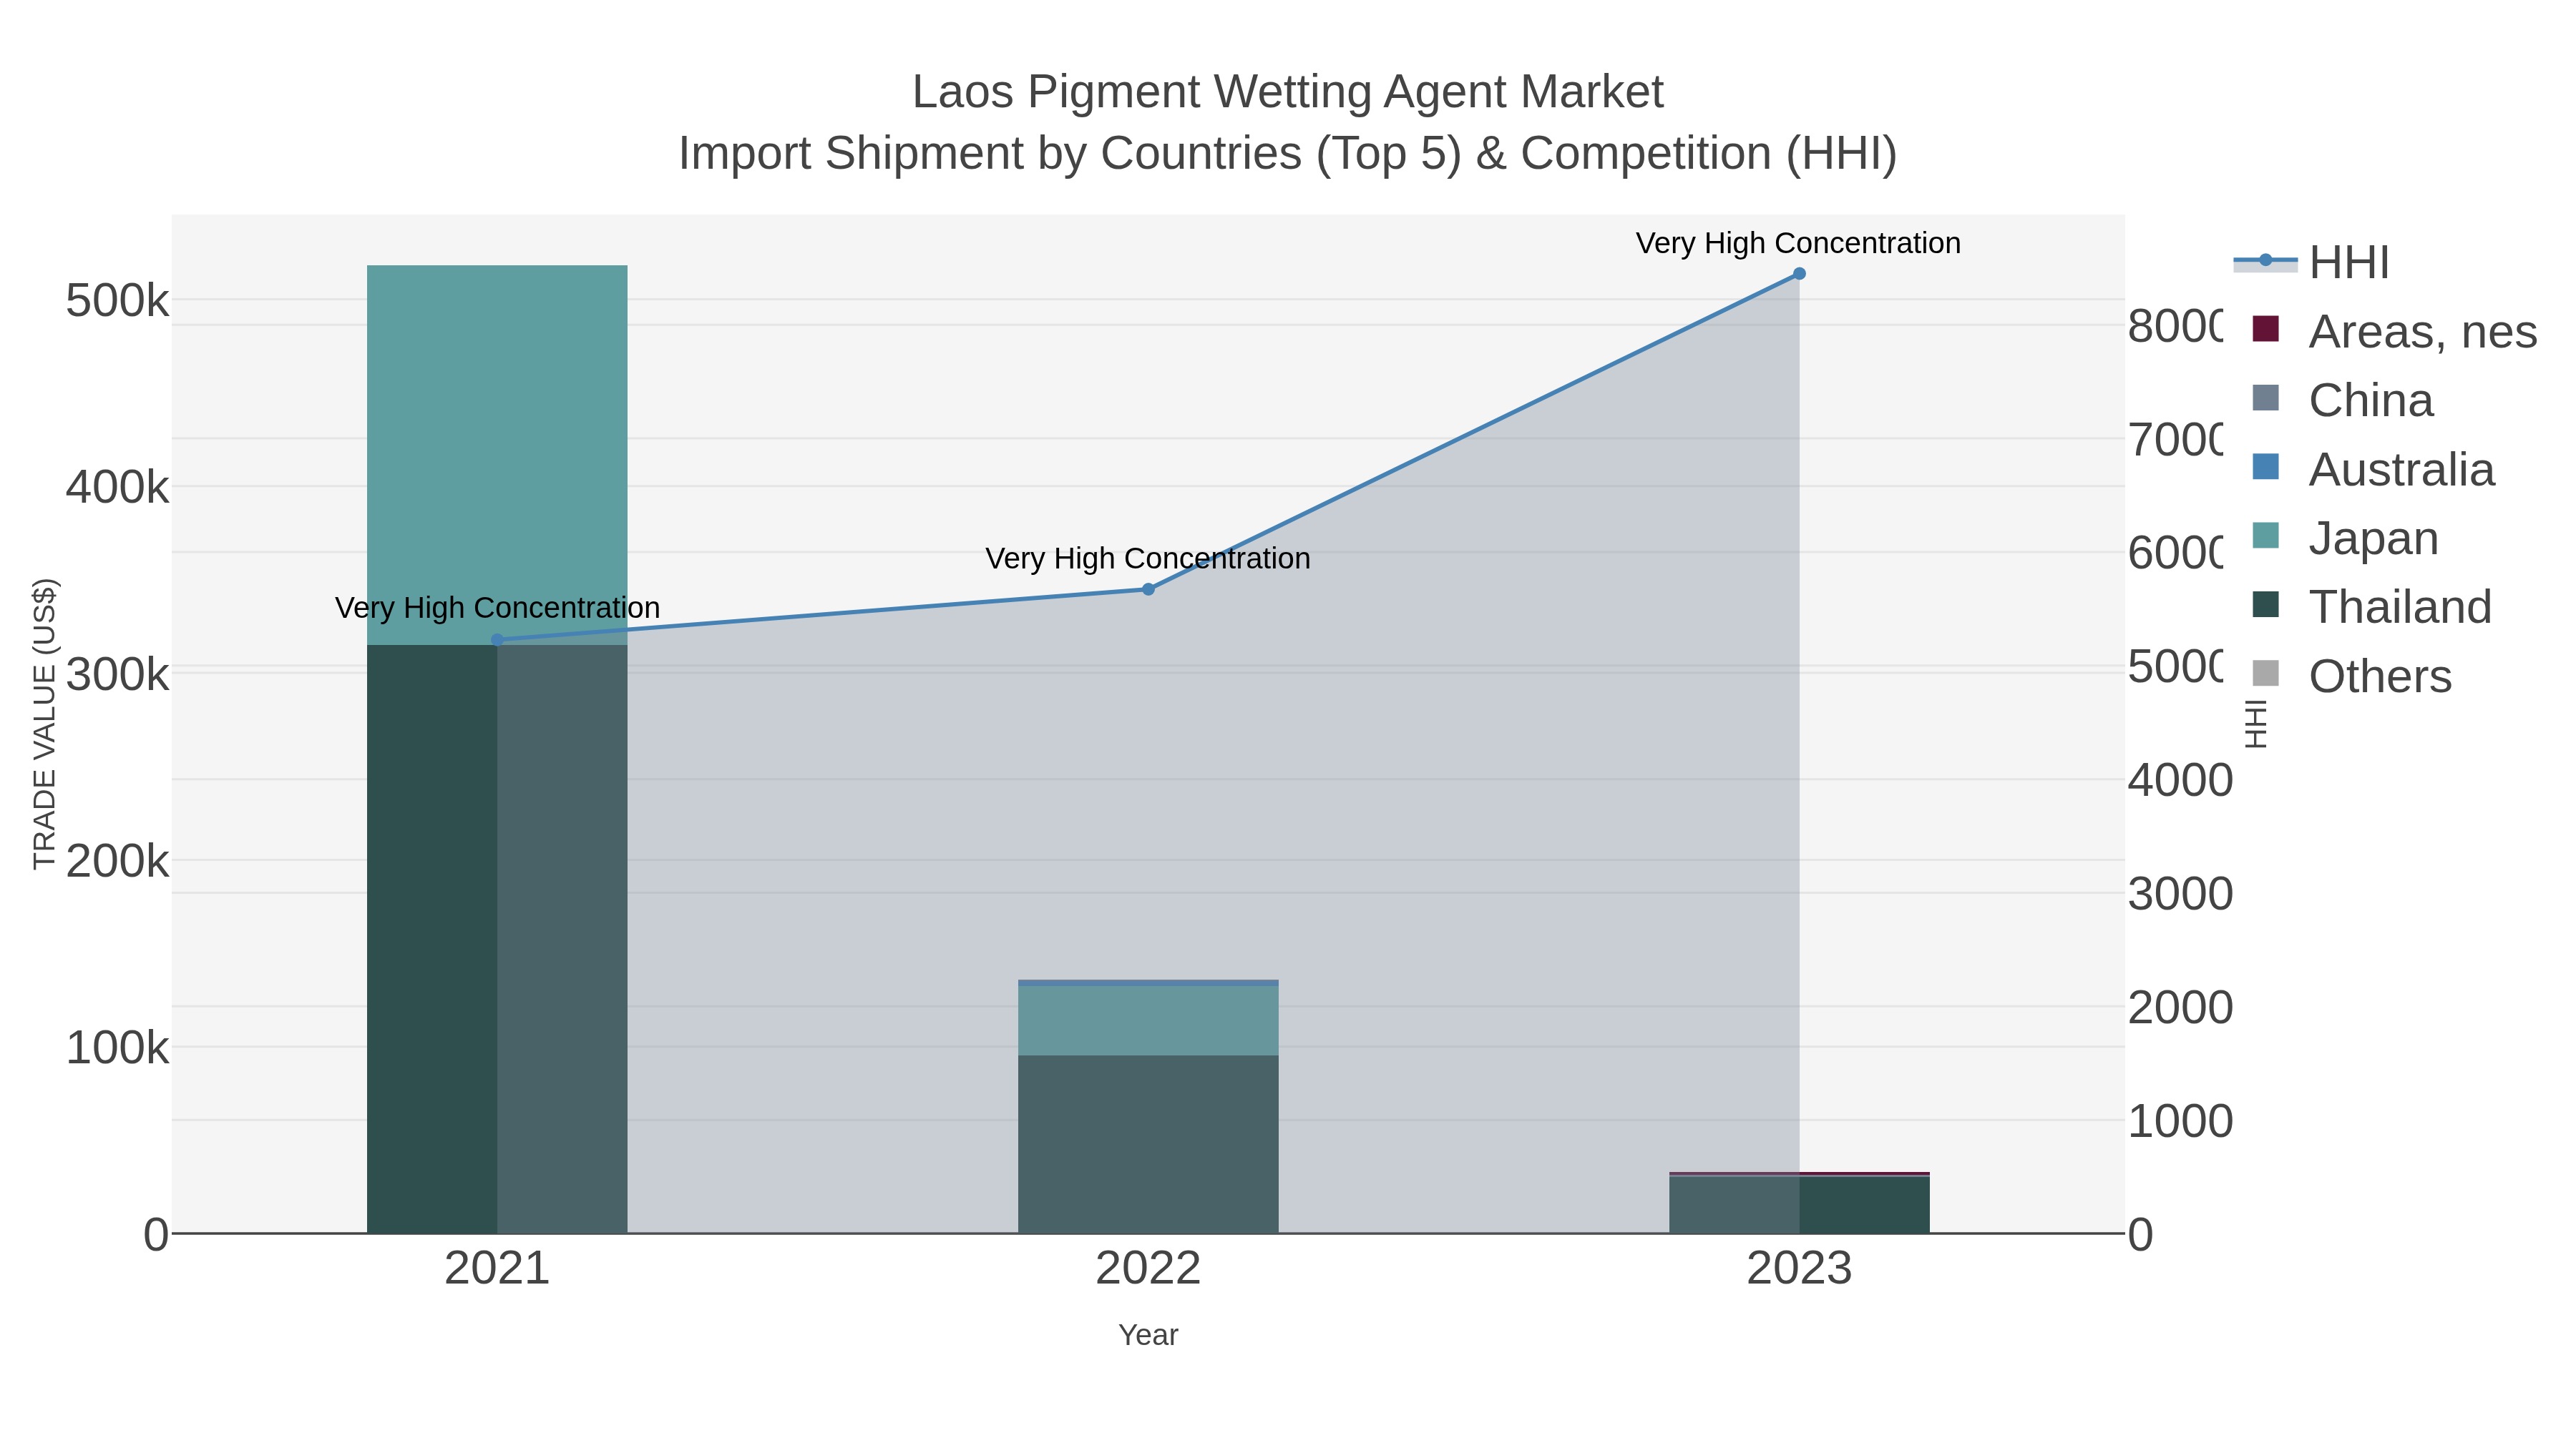Click the vertical HHI axis title
Image resolution: width=2576 pixels, height=1448 pixels.
[x=2256, y=724]
